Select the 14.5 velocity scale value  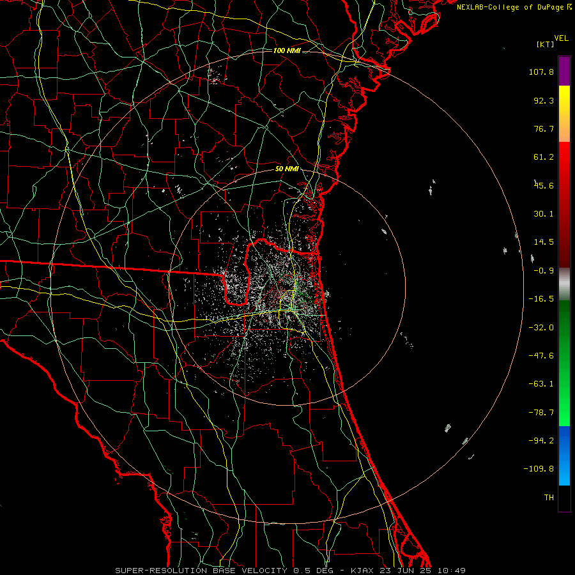point(544,242)
